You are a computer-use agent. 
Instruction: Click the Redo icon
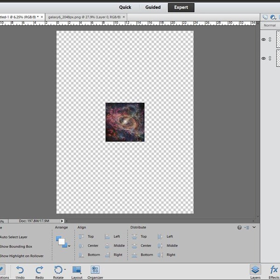[39, 270]
